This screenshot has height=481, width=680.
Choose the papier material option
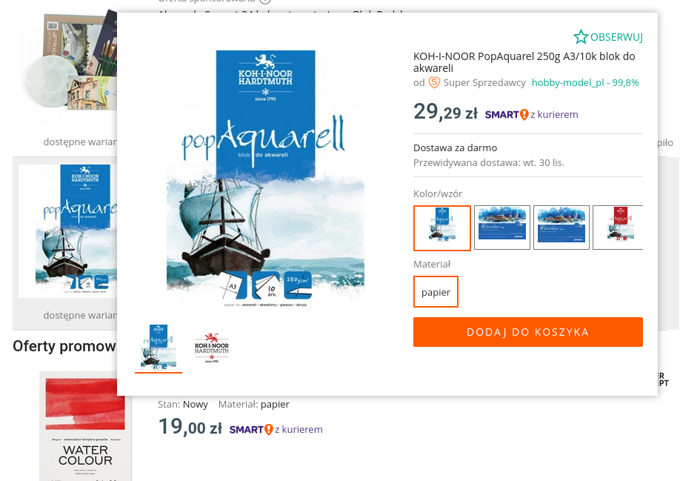point(436,292)
